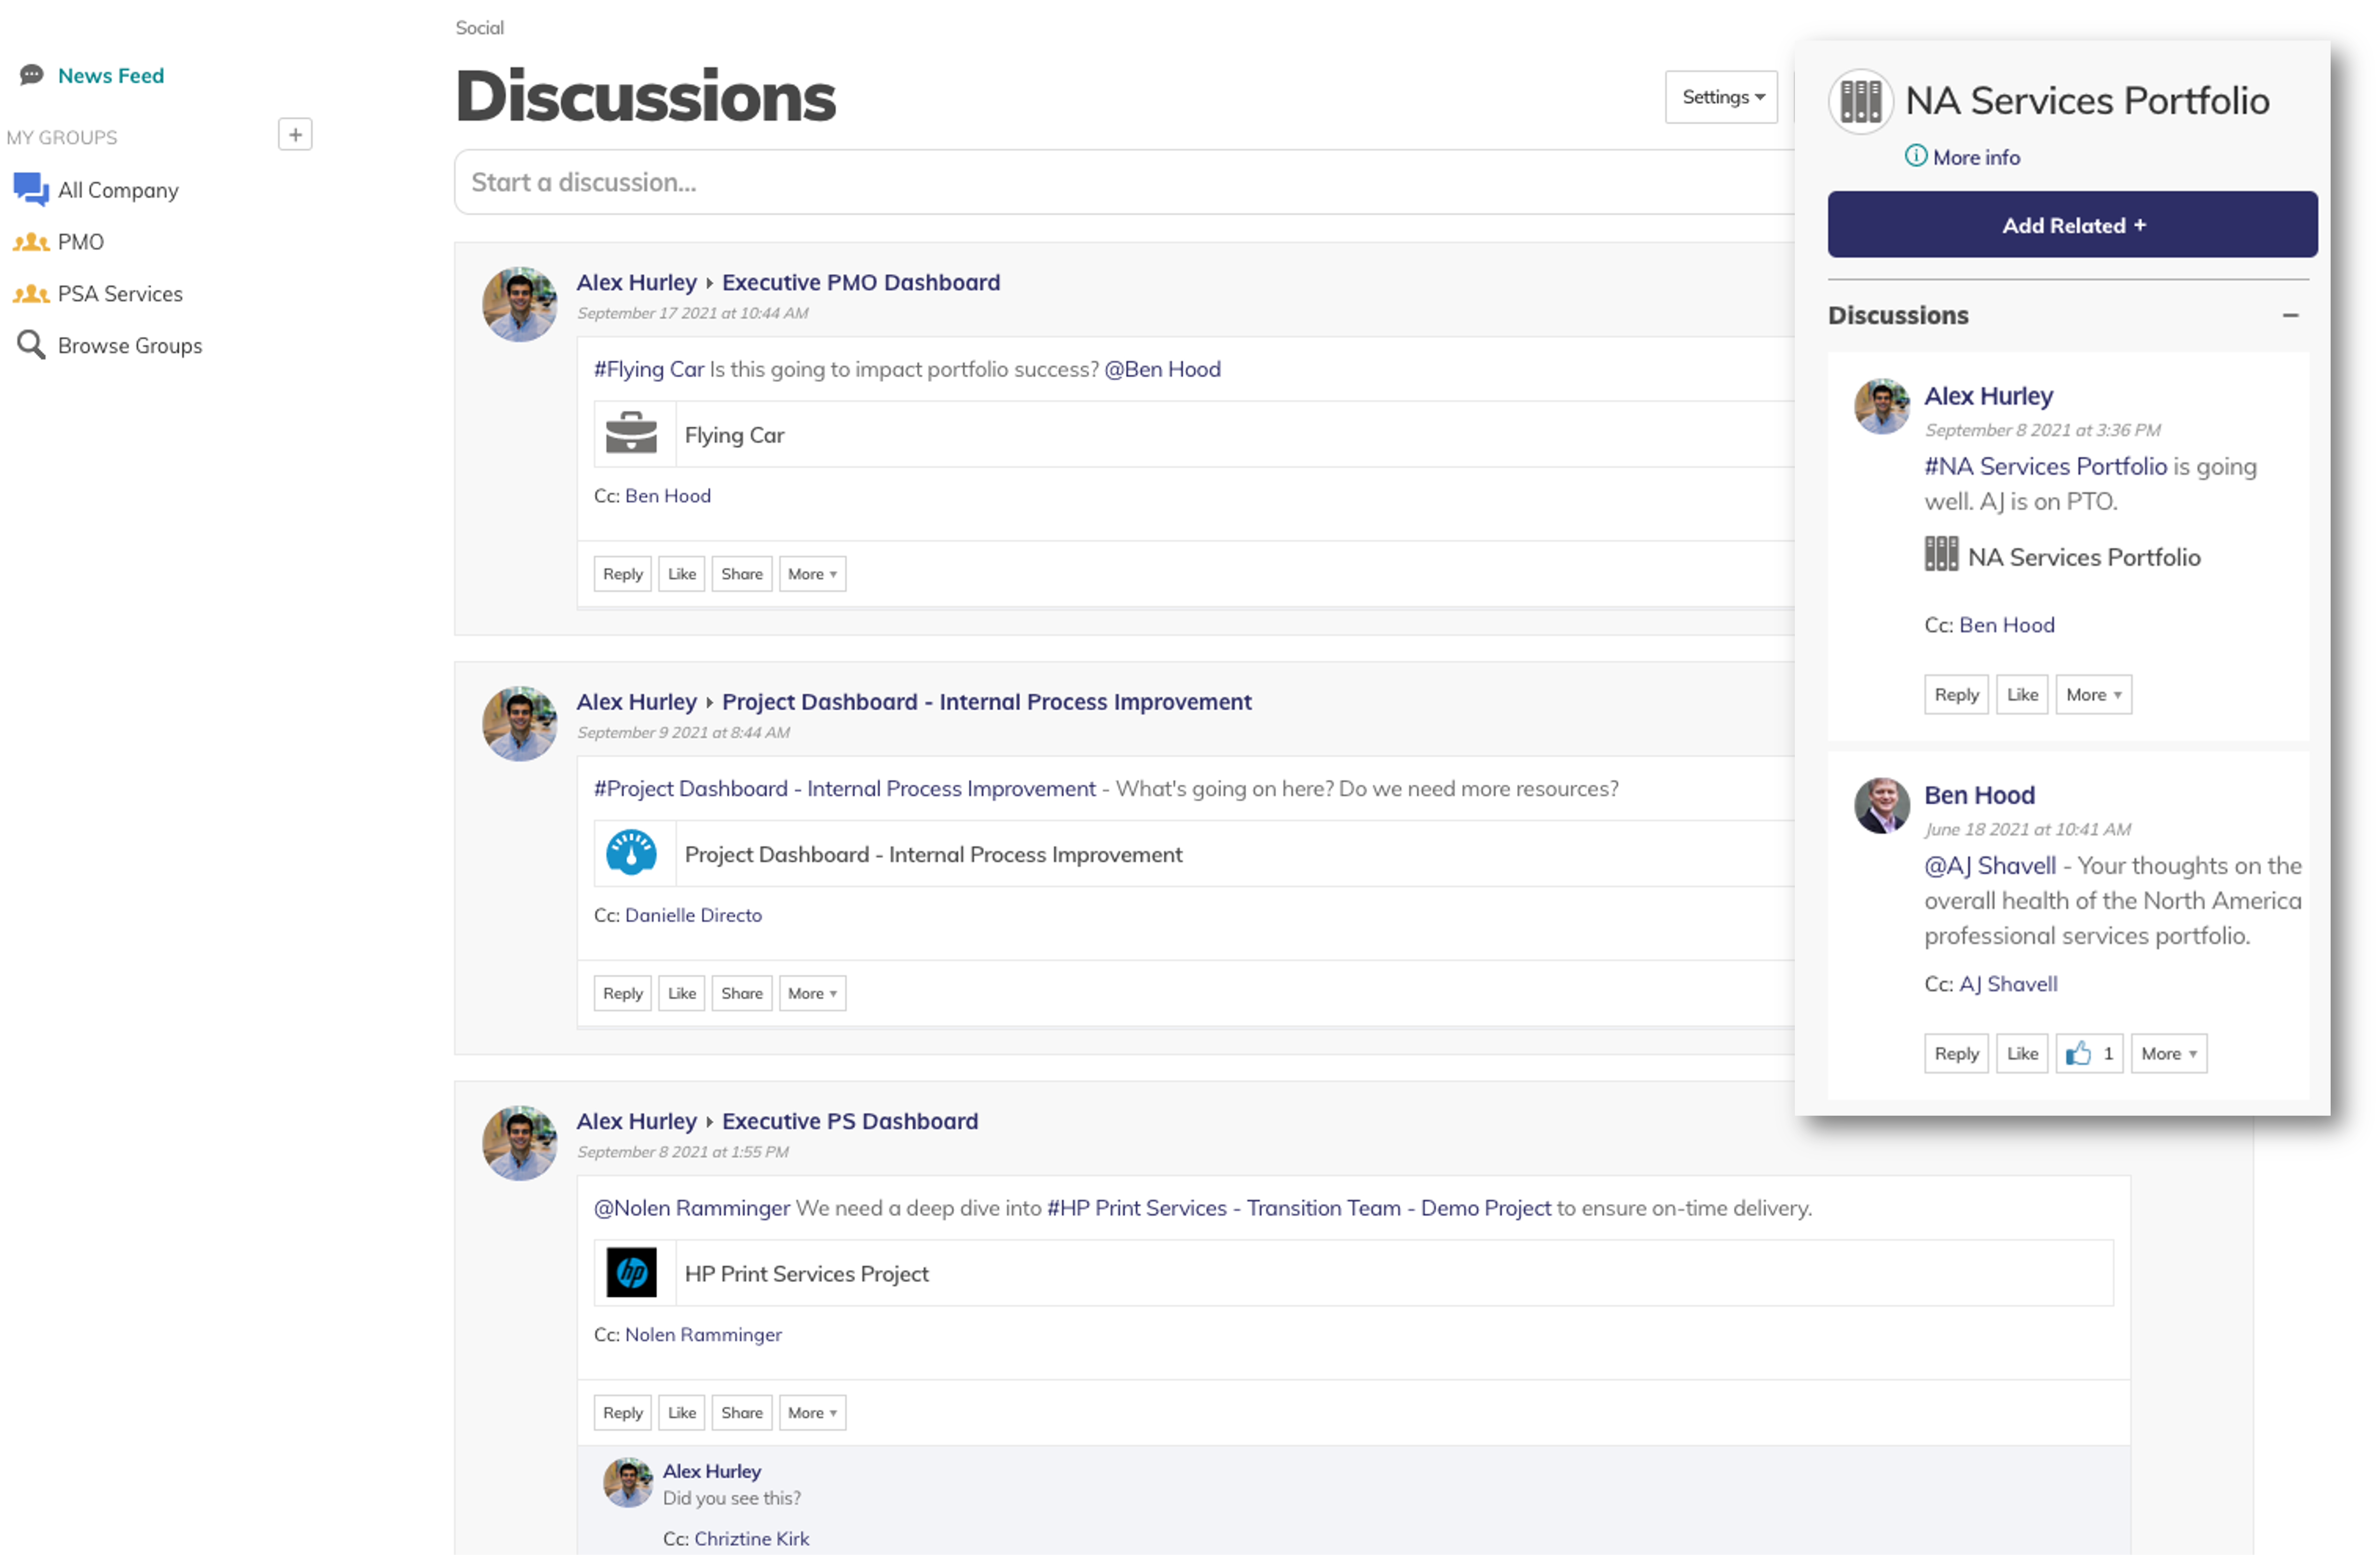
Task: Like Alex Hurley's NA Services Portfolio post
Action: (2022, 694)
